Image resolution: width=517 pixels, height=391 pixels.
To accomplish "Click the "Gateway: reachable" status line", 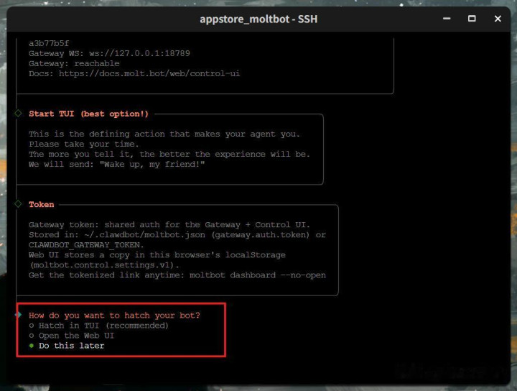I will (x=74, y=63).
